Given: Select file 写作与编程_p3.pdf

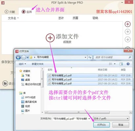Looking at the screenshot, I should pos(90,84).
